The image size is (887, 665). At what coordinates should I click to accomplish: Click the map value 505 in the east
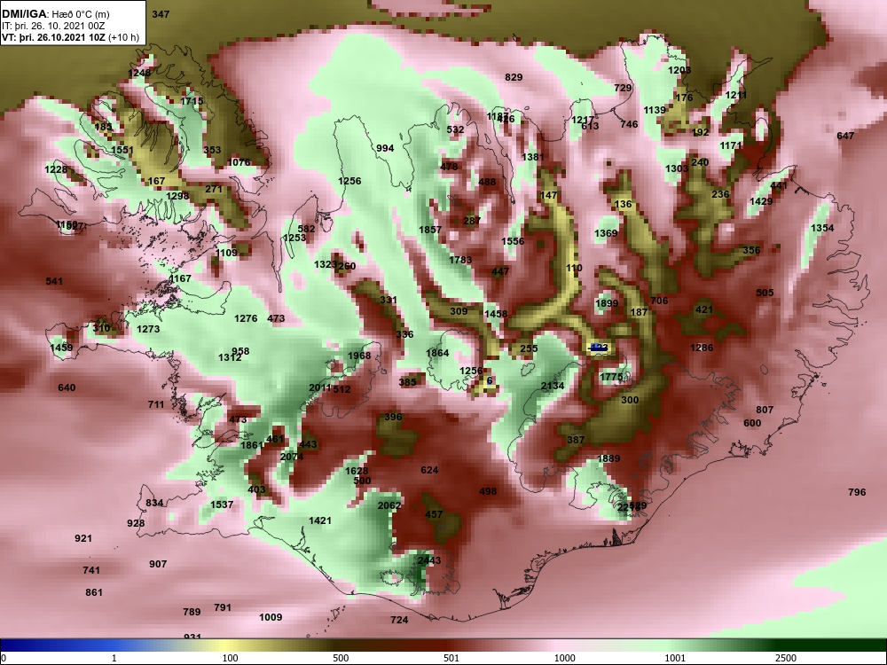765,293
